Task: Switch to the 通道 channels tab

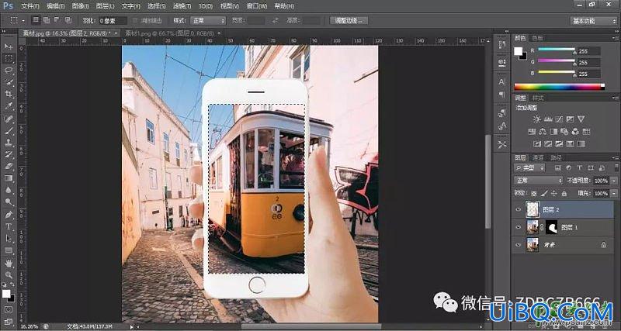Action: 537,157
